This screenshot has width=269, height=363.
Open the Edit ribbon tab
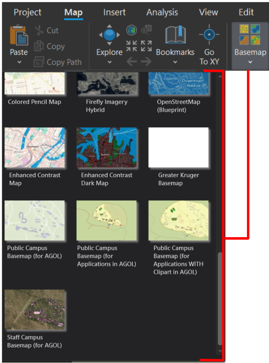tap(246, 12)
